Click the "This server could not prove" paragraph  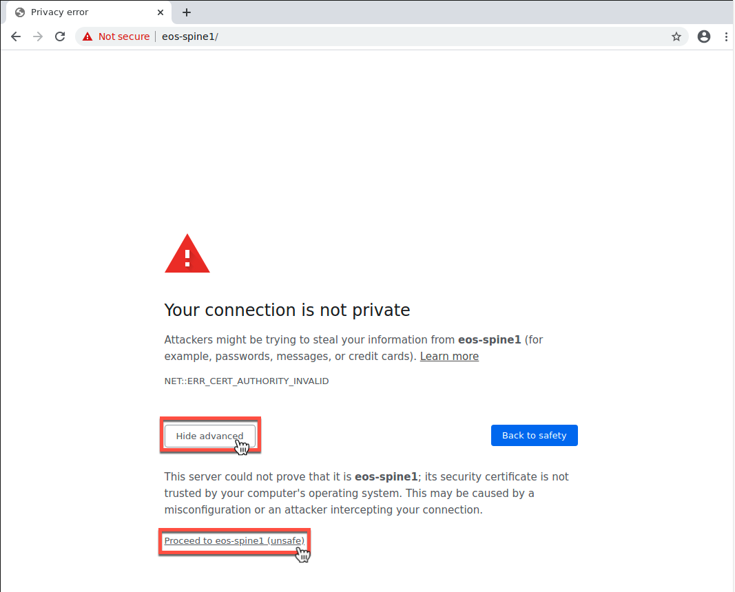pos(366,493)
